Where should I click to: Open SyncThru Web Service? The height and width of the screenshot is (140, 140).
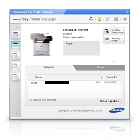click(x=114, y=31)
